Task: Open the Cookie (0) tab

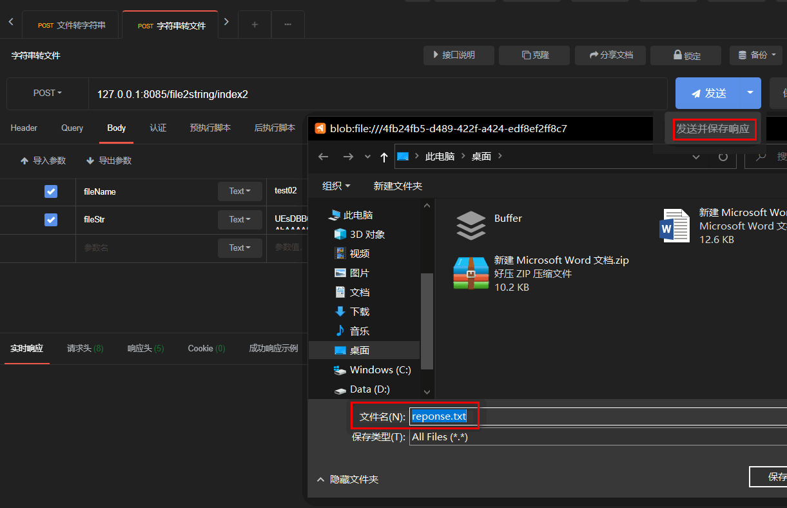Action: 206,349
